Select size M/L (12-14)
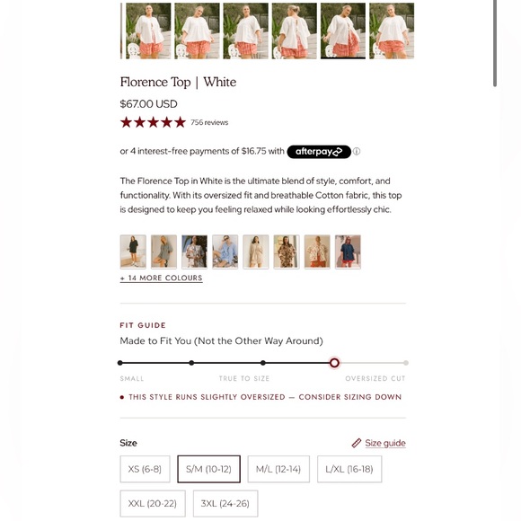521x521 pixels. pyautogui.click(x=278, y=469)
